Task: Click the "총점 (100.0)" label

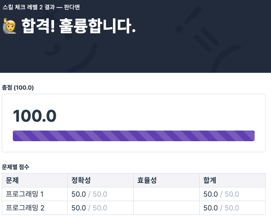Action: click(18, 87)
